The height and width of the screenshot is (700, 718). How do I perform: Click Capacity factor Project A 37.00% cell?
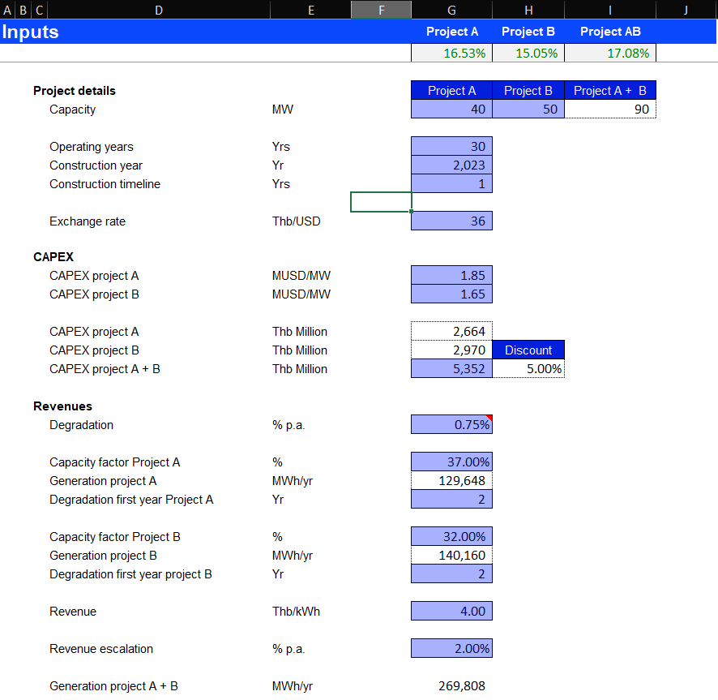451,462
